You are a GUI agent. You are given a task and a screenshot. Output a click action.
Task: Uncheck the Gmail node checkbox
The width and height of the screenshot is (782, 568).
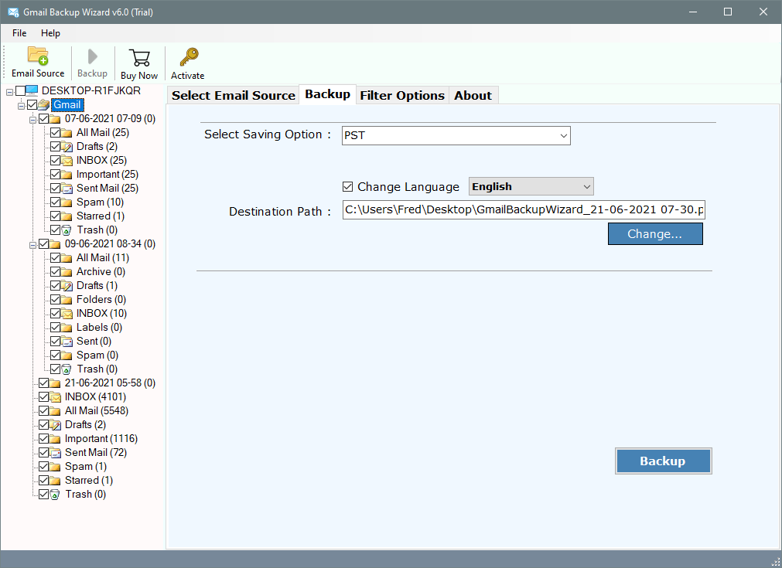tap(32, 104)
